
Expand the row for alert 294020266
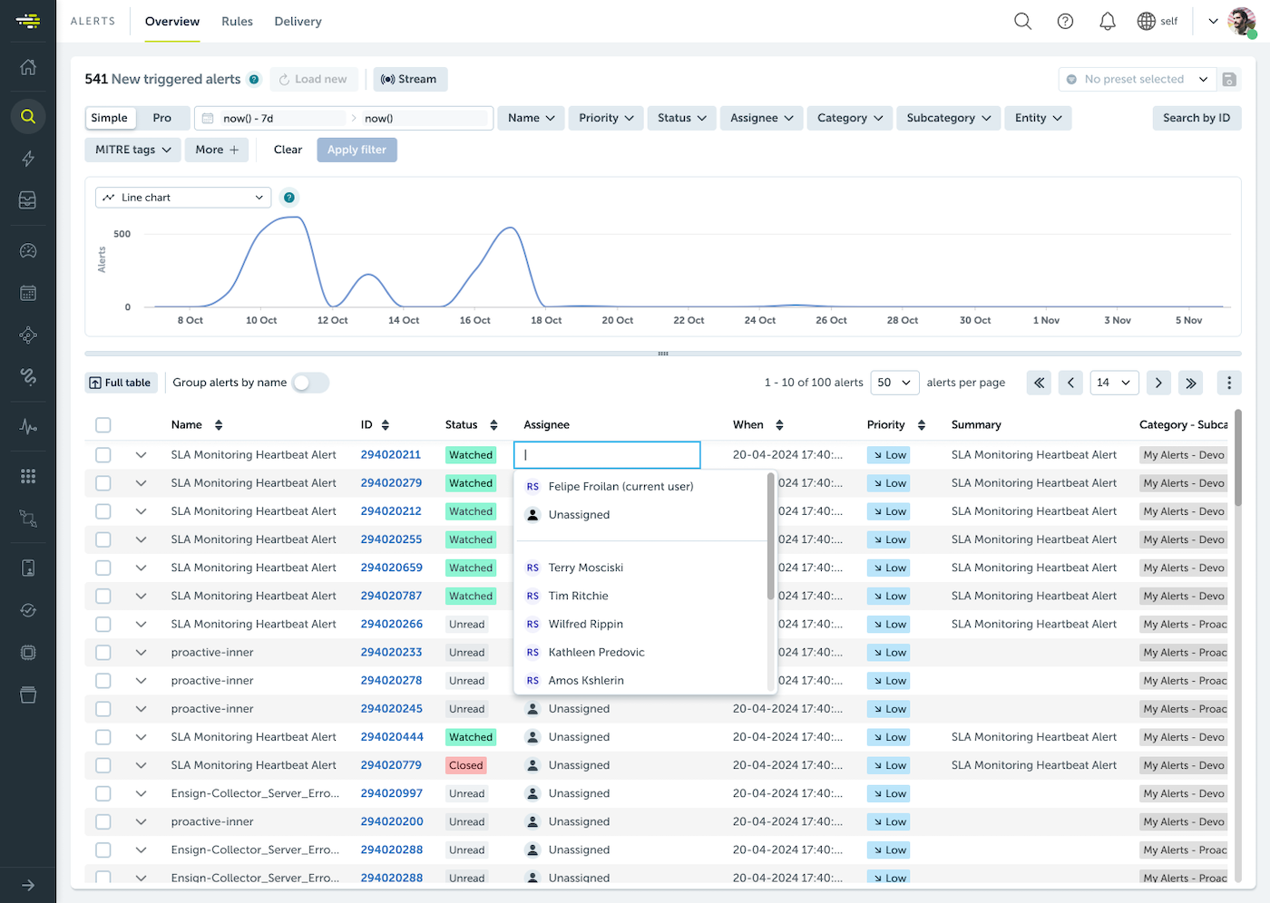coord(141,625)
